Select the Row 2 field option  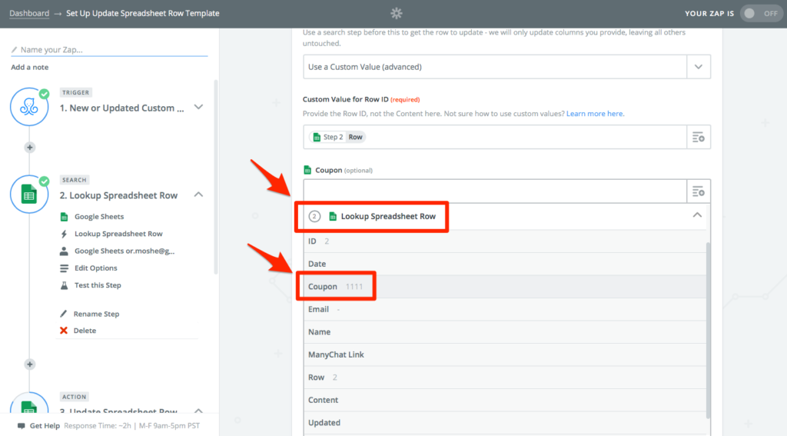(504, 378)
